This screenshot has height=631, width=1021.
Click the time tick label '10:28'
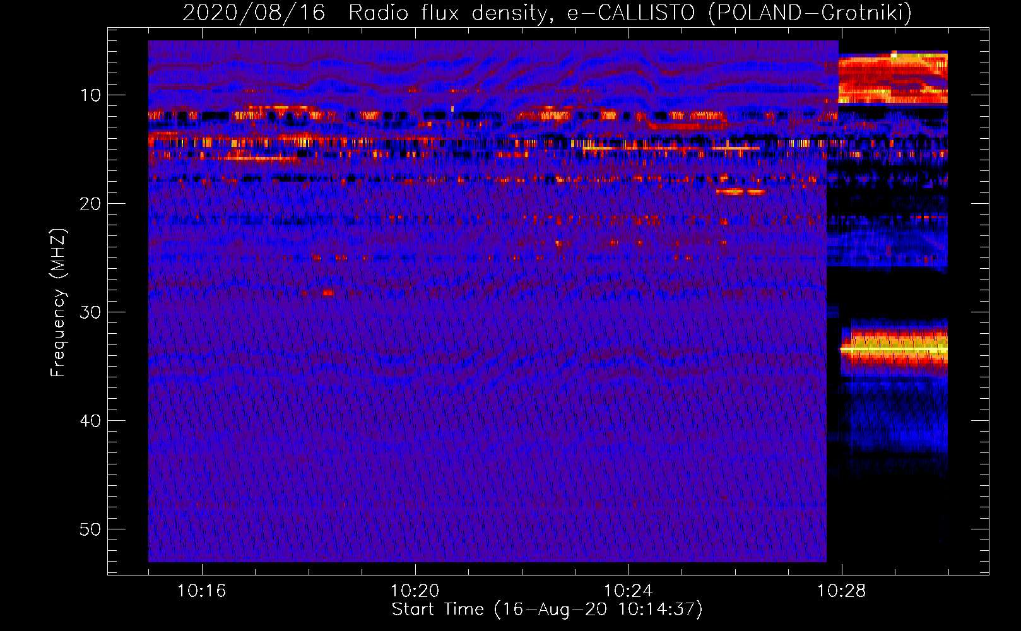tap(841, 591)
